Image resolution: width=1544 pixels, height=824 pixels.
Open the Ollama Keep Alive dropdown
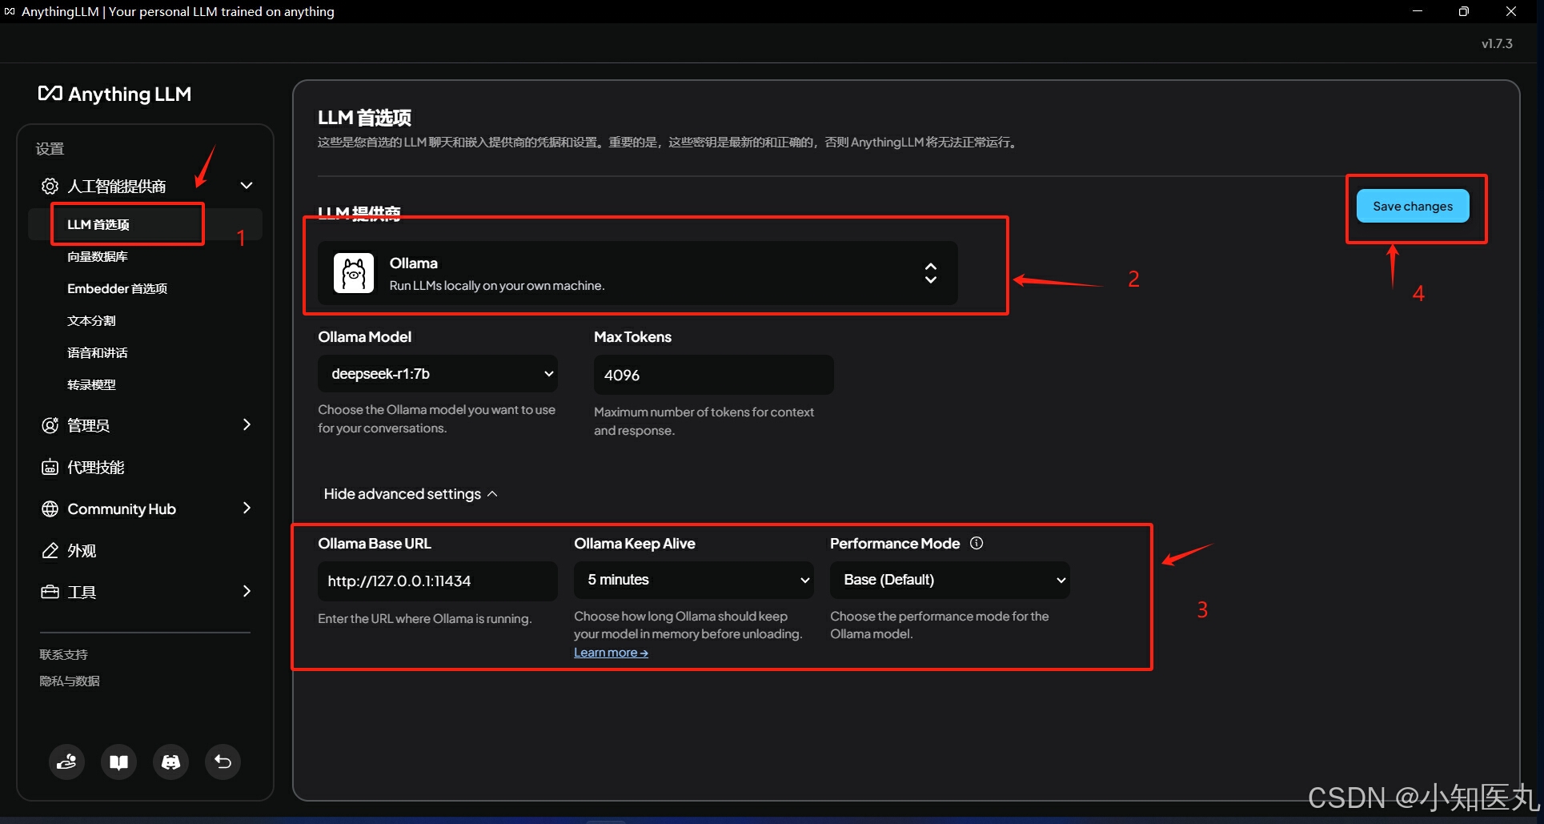692,580
